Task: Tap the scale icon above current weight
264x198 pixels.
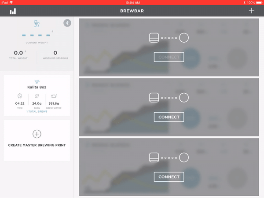Action: click(37, 23)
